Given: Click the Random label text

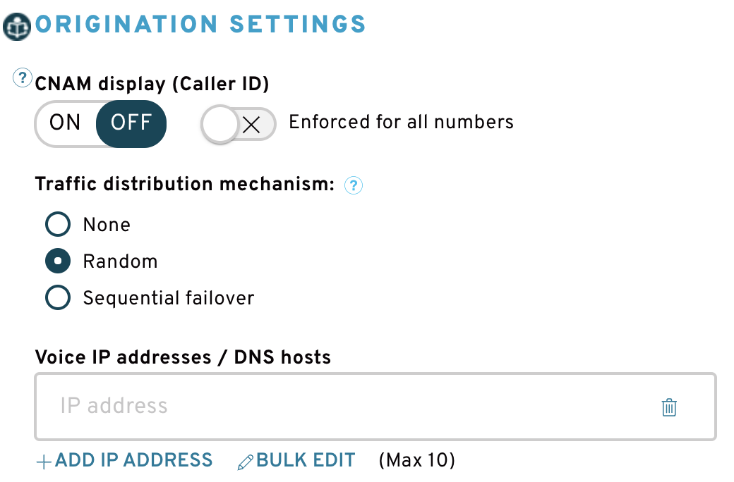Looking at the screenshot, I should coord(120,261).
